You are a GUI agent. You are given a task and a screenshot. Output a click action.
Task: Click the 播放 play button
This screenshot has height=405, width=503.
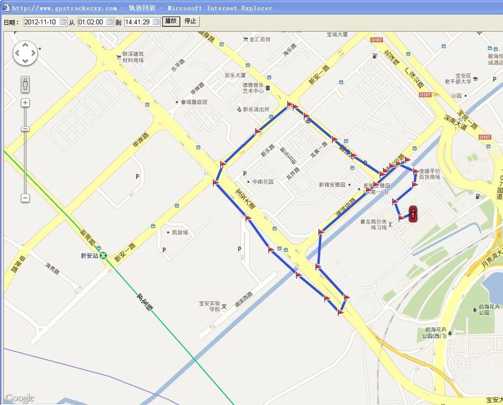pyautogui.click(x=171, y=22)
